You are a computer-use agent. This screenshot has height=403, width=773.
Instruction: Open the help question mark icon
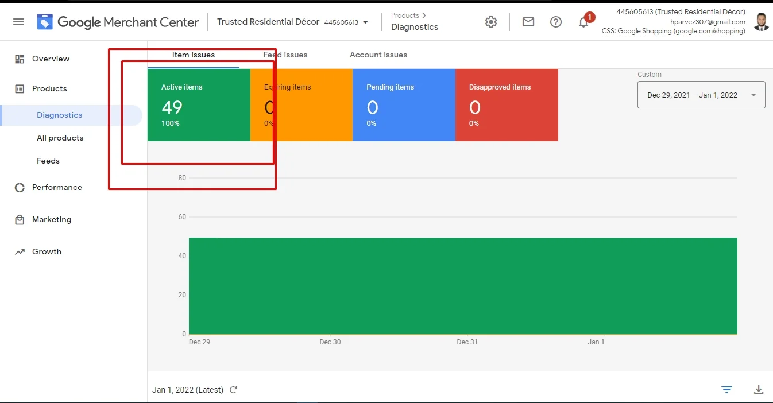coord(555,22)
